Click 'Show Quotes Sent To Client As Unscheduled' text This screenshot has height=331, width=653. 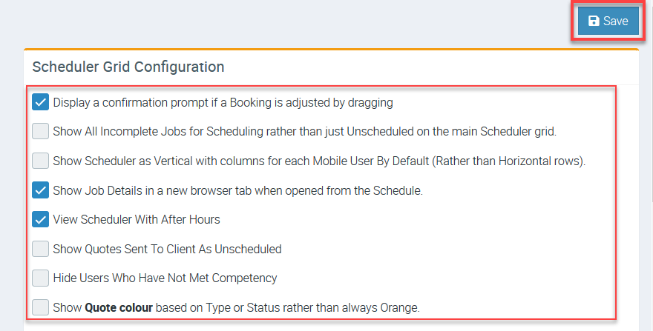(167, 249)
